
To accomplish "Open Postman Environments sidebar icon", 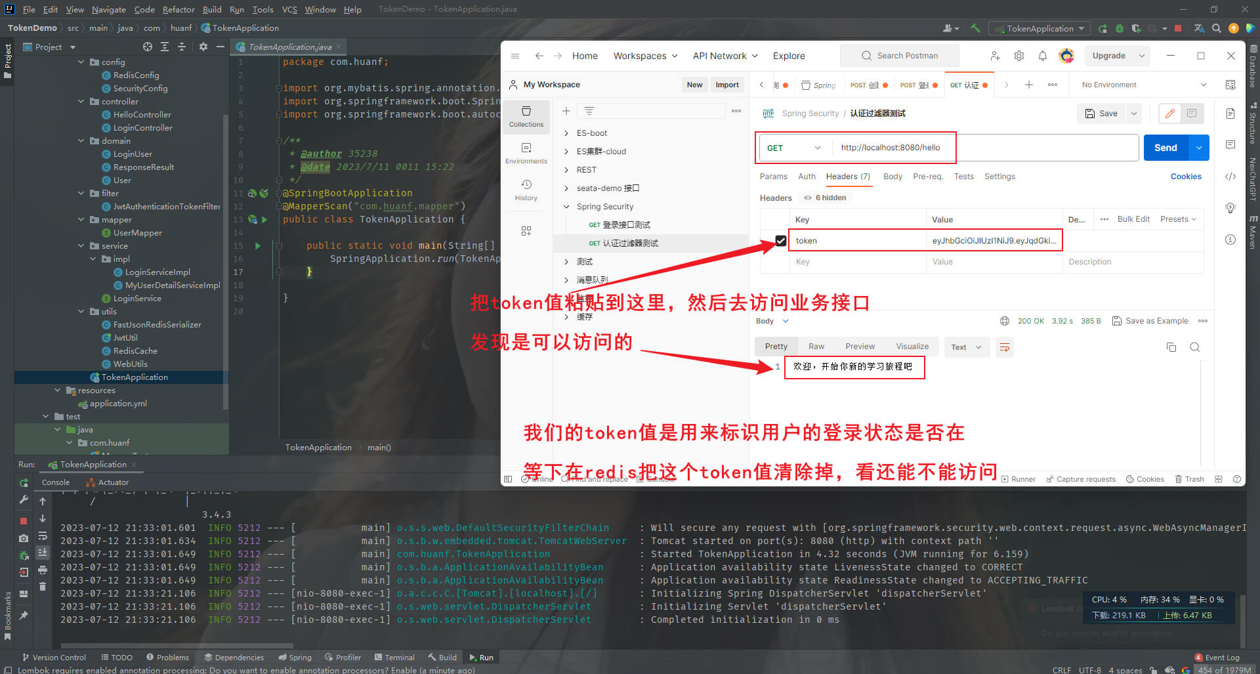I will pos(526,153).
